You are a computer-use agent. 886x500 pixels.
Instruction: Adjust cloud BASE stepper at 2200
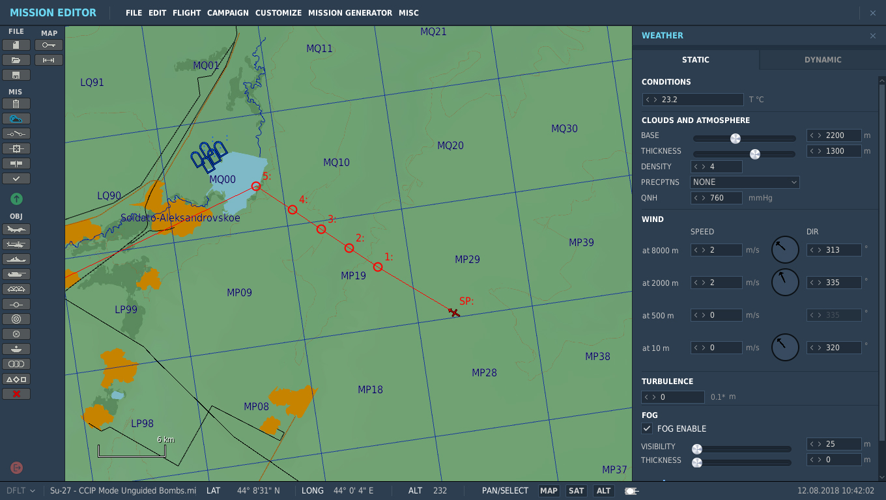coord(816,135)
